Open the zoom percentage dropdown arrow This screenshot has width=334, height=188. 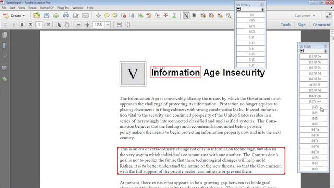pos(108,25)
